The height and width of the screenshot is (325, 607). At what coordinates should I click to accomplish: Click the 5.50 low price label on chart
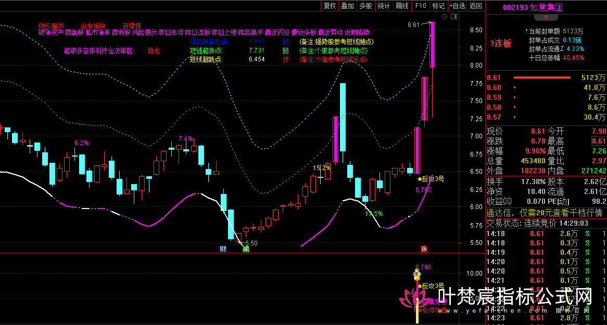[251, 243]
